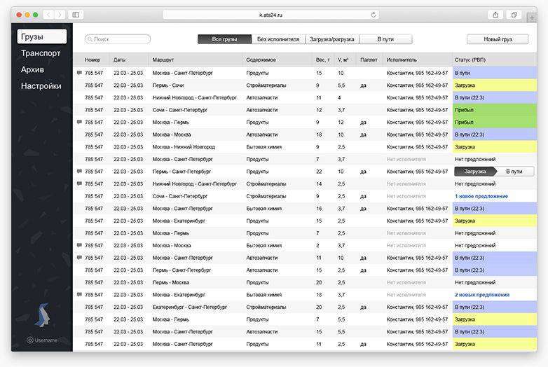Select Загрузка in the status switcher
The width and height of the screenshot is (548, 367).
[475, 172]
